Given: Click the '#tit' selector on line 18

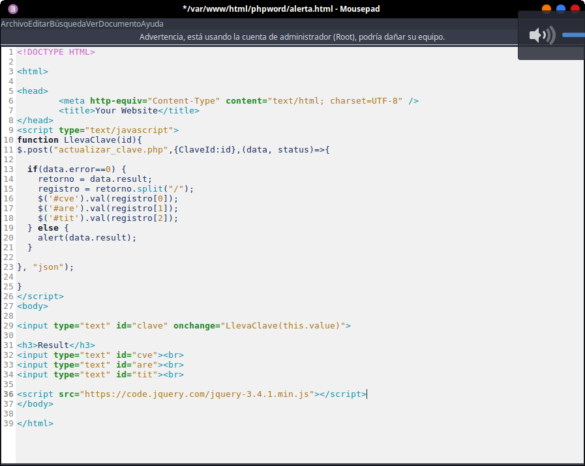Looking at the screenshot, I should click(x=64, y=218).
